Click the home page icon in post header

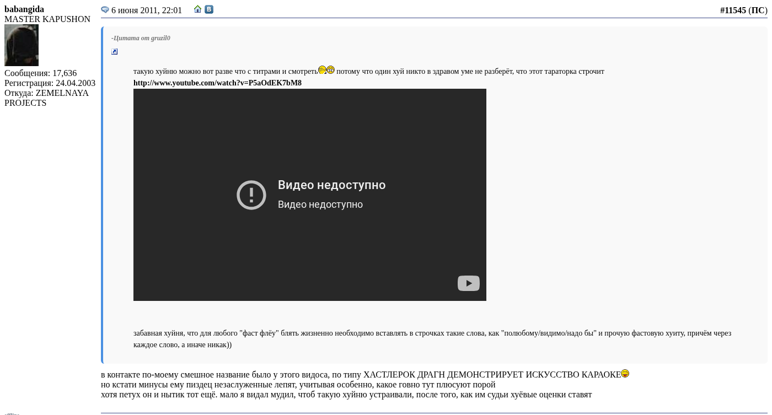pyautogui.click(x=198, y=9)
